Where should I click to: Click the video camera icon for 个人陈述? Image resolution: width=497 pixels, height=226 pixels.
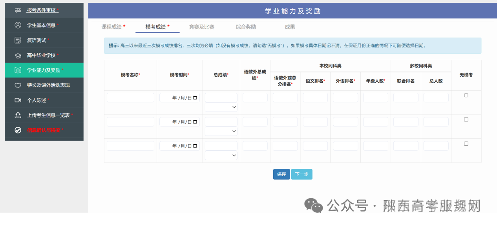18,100
